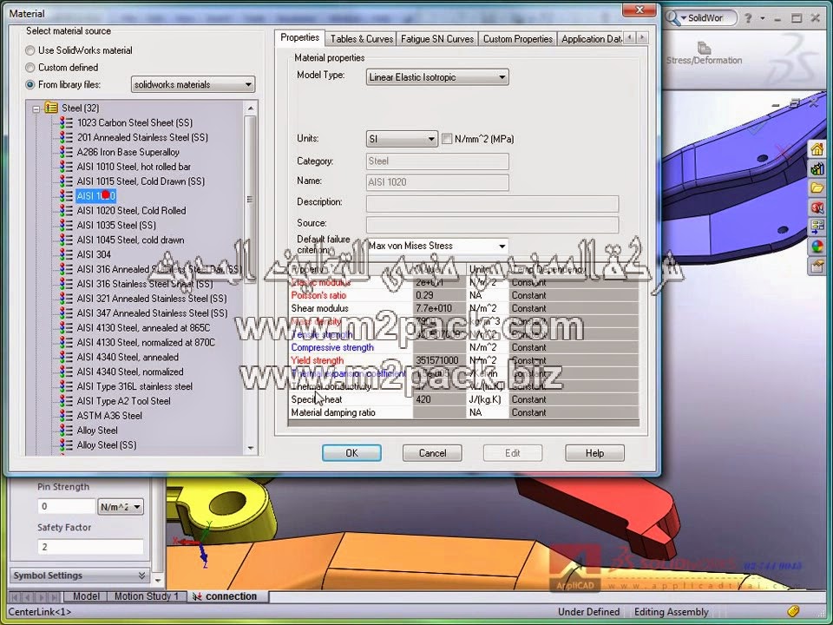Viewport: 833px width, 625px height.
Task: Open the solidworks materials library dropdown
Action: [x=193, y=84]
